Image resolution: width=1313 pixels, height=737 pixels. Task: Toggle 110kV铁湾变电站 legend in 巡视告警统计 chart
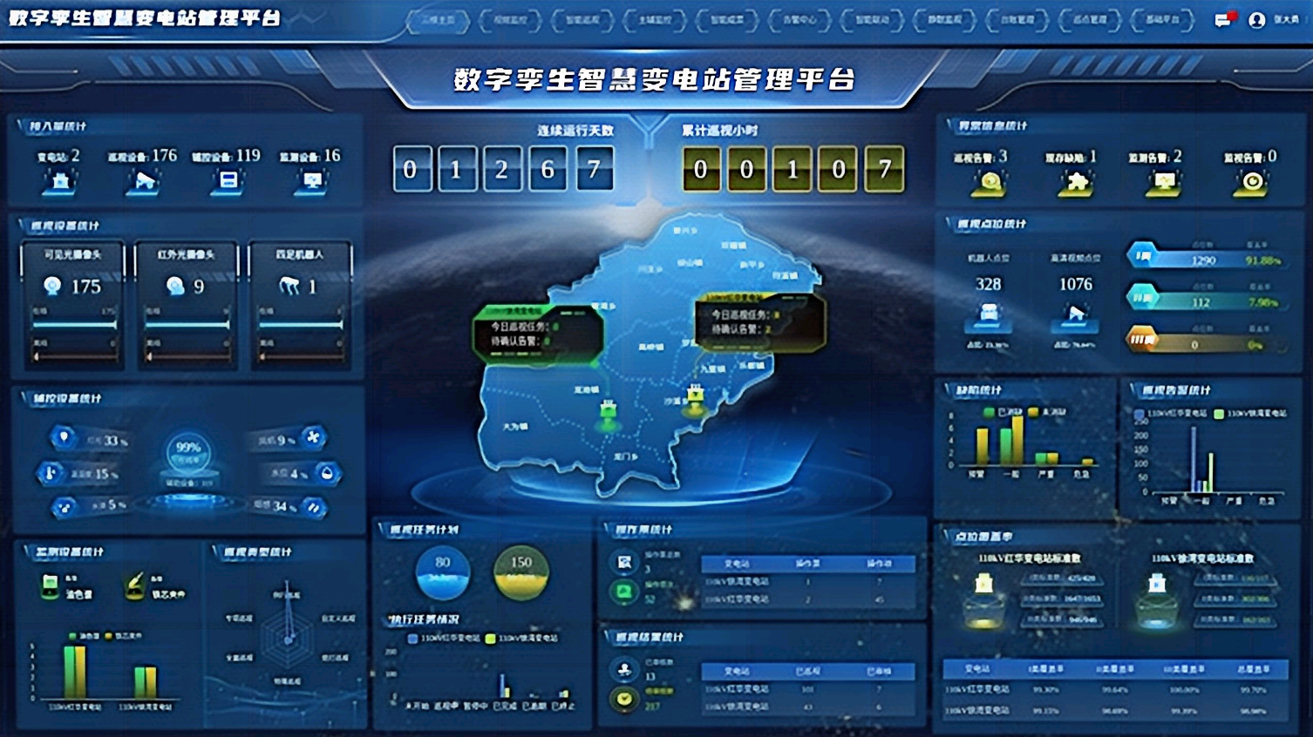pyautogui.click(x=1250, y=413)
